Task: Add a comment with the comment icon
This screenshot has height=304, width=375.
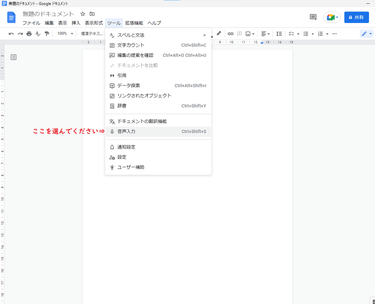Action: click(x=239, y=33)
